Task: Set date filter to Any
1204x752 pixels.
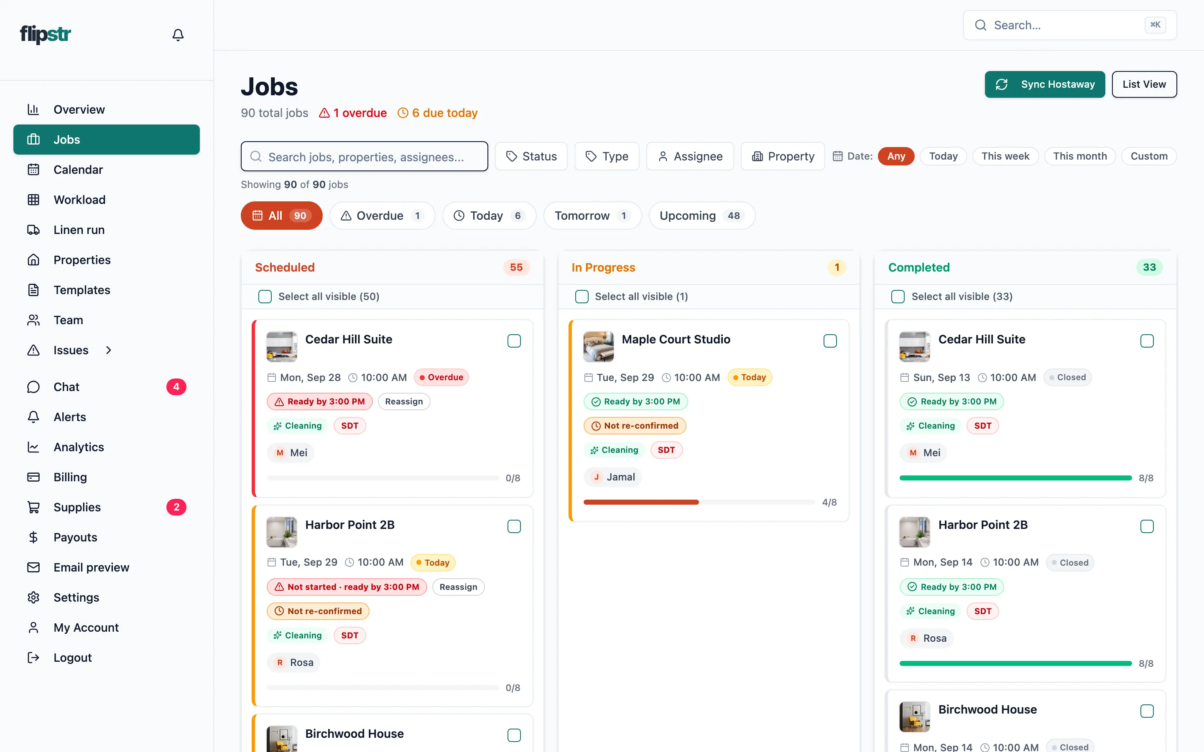Action: point(896,156)
